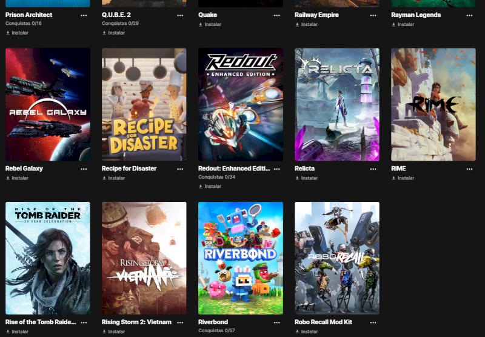The image size is (485, 337).
Task: View Riverbond Conquistas 0/57
Action: pyautogui.click(x=216, y=330)
